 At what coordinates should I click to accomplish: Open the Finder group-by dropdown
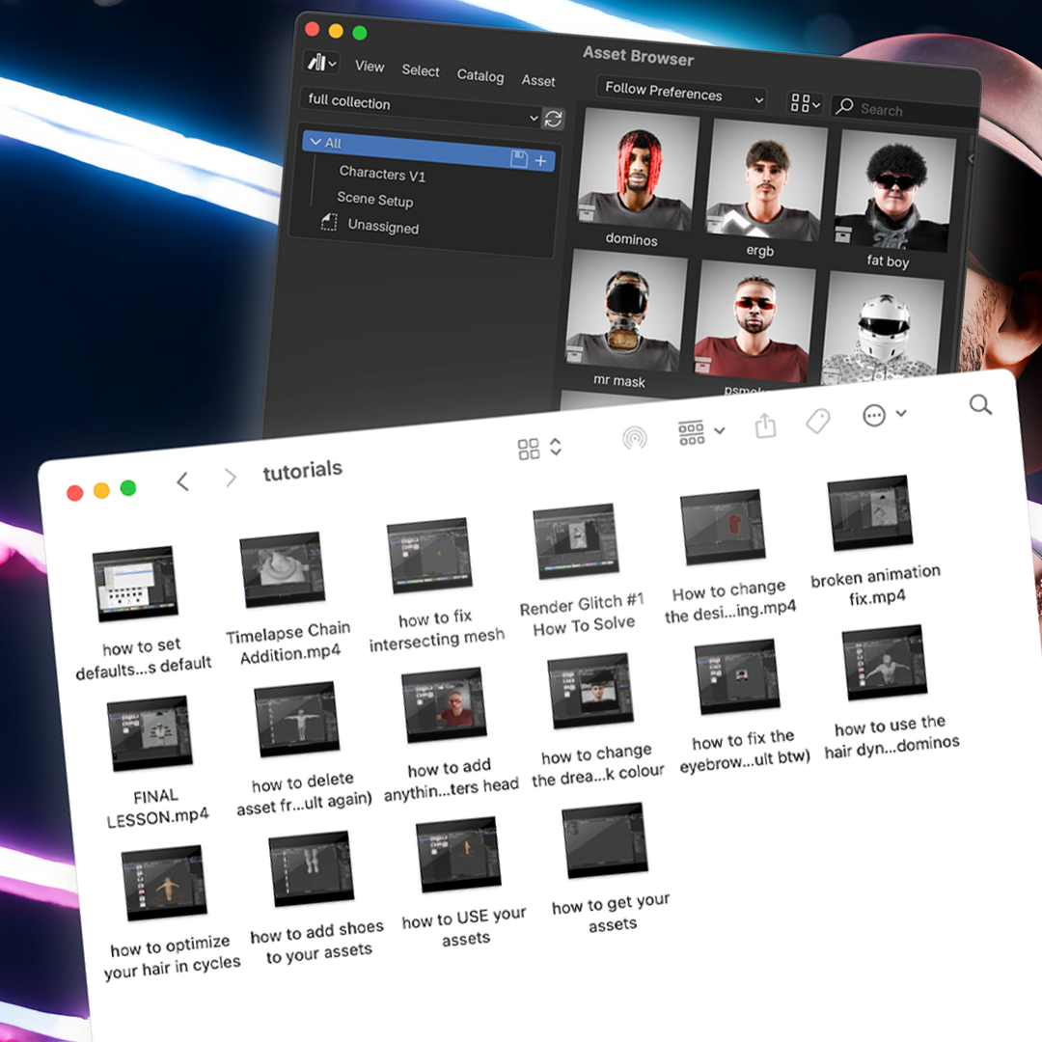tap(701, 433)
